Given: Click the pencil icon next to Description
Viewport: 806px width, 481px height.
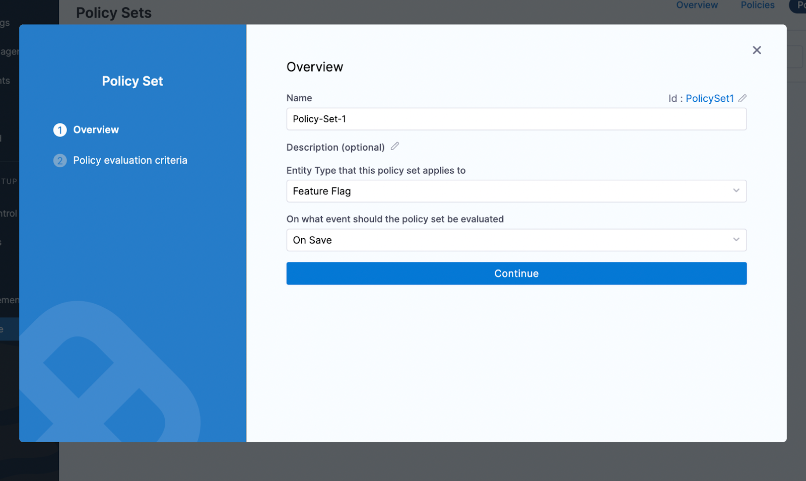Looking at the screenshot, I should 395,146.
